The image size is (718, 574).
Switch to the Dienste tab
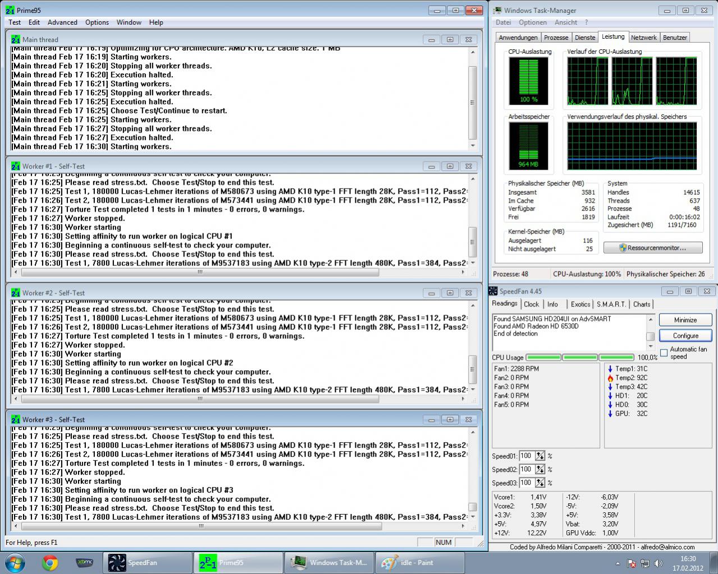coord(585,38)
